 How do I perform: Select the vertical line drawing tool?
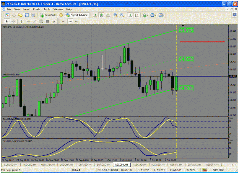tap(21, 21)
